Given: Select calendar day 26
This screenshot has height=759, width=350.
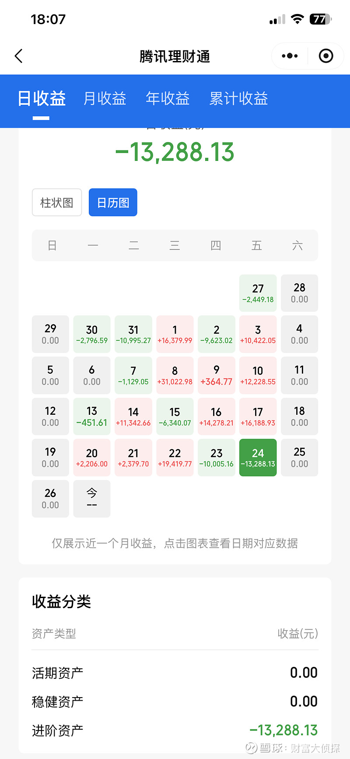Looking at the screenshot, I should pyautogui.click(x=50, y=499).
